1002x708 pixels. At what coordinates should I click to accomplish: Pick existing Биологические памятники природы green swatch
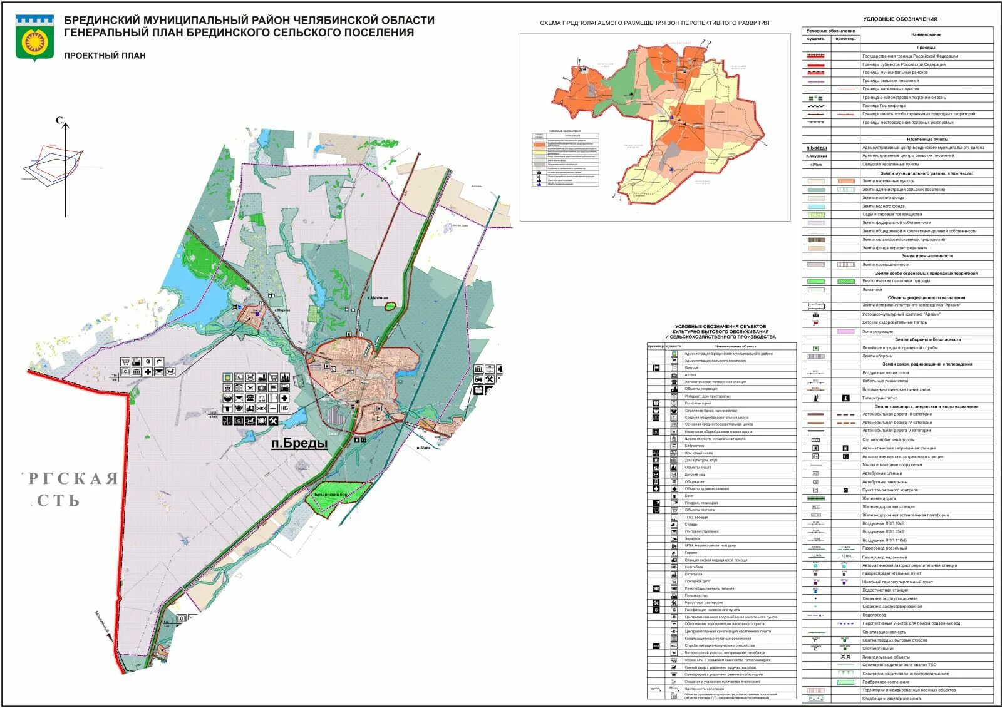pos(816,281)
